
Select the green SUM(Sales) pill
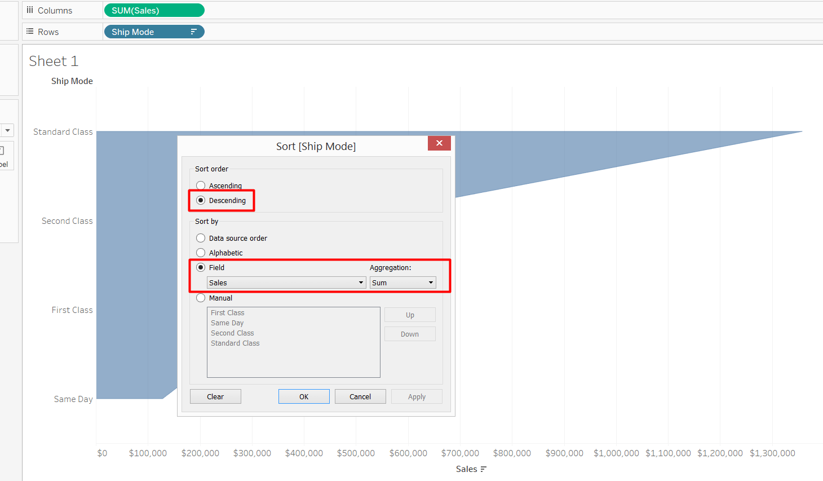[x=153, y=10]
